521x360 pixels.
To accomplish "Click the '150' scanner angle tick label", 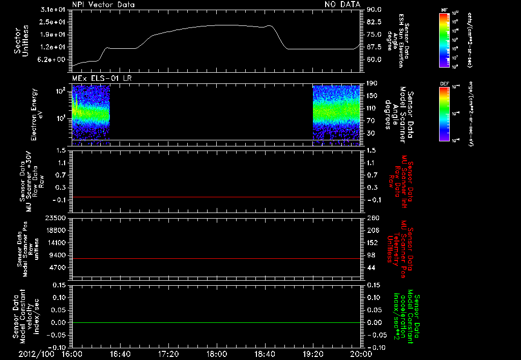I will click(372, 96).
